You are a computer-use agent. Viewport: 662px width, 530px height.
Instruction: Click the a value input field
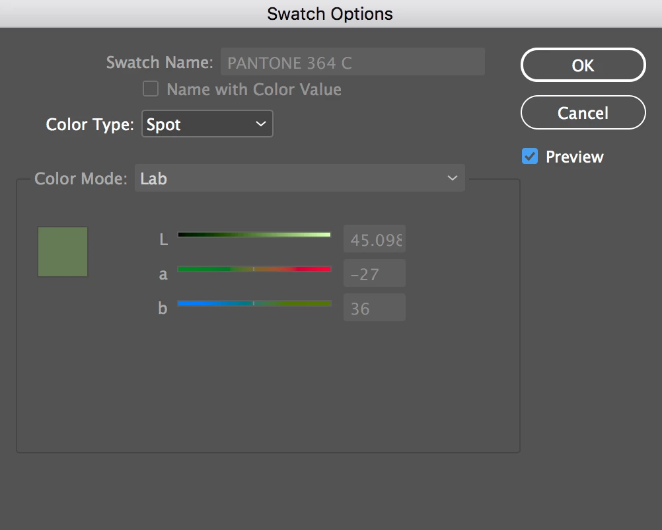tap(374, 274)
